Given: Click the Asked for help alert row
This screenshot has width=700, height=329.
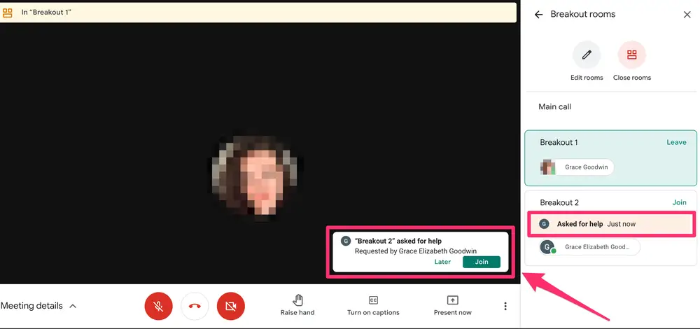Looking at the screenshot, I should (x=609, y=224).
